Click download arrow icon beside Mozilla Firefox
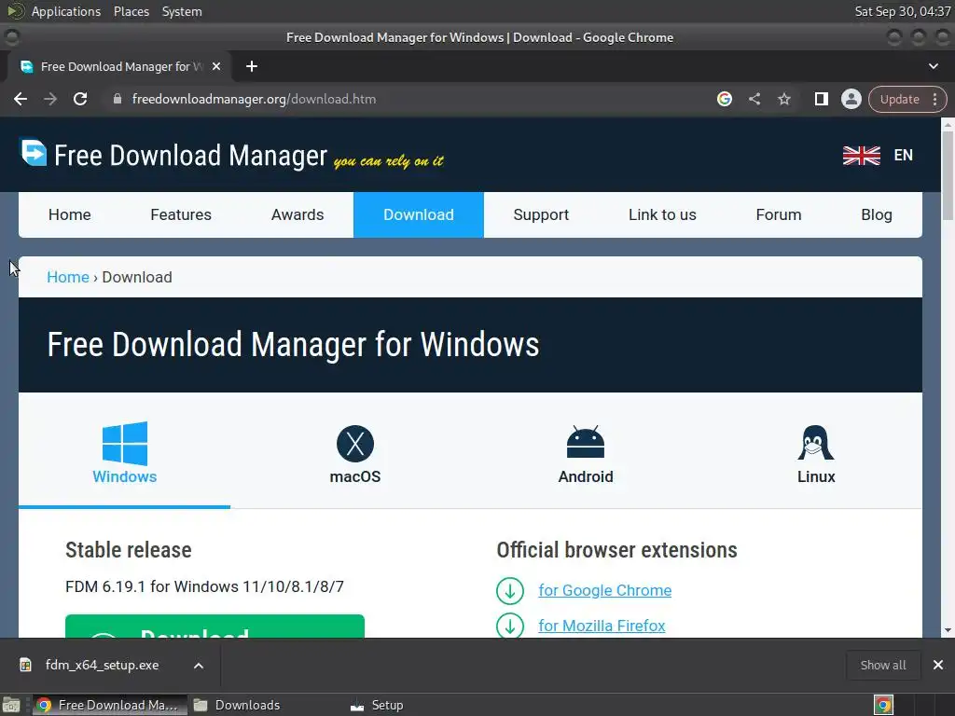The image size is (955, 716). coord(510,626)
